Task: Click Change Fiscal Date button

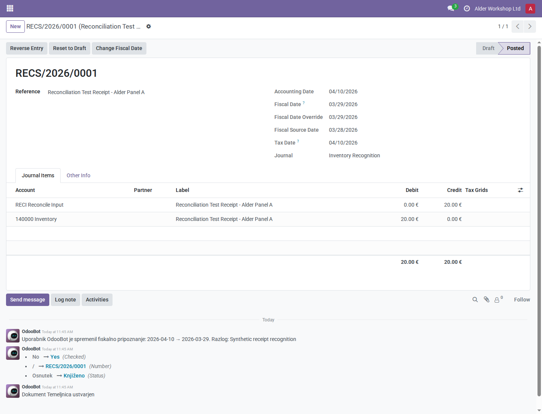Action: 119,48
